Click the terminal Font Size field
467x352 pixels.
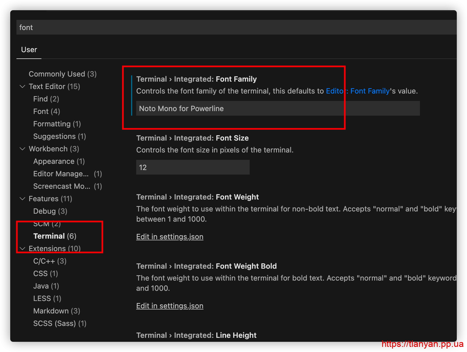[193, 167]
